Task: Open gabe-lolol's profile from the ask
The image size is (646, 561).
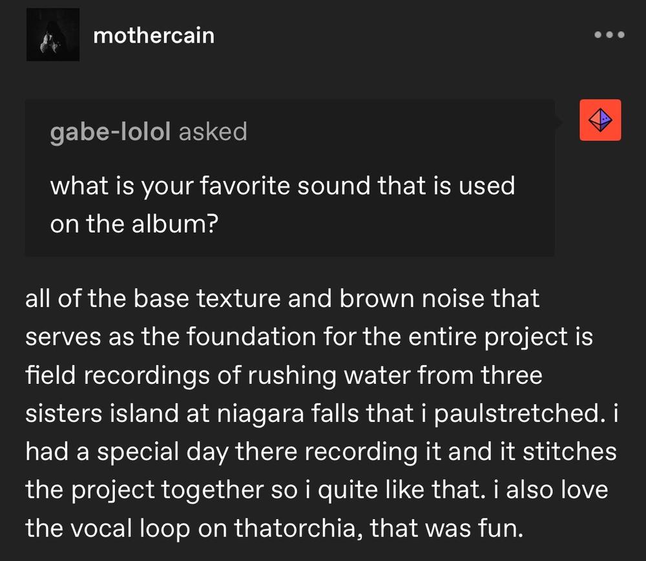Action: tap(110, 132)
